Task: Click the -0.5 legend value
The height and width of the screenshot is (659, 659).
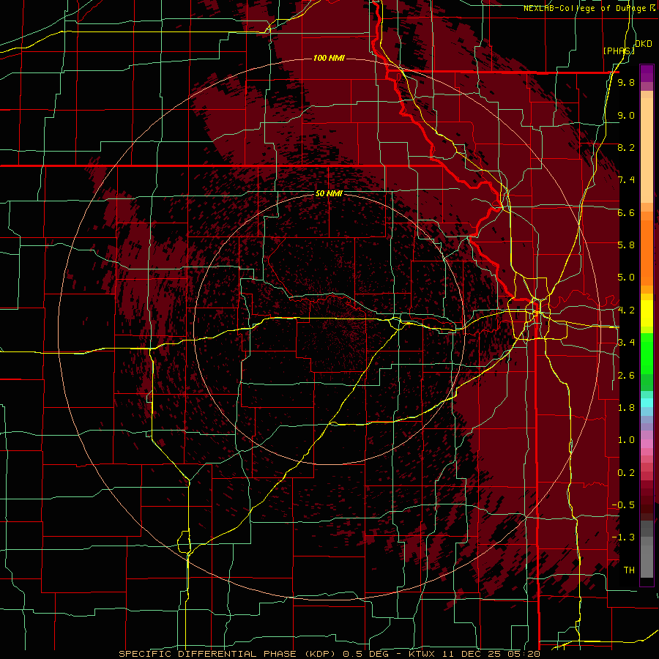Action: [x=623, y=505]
